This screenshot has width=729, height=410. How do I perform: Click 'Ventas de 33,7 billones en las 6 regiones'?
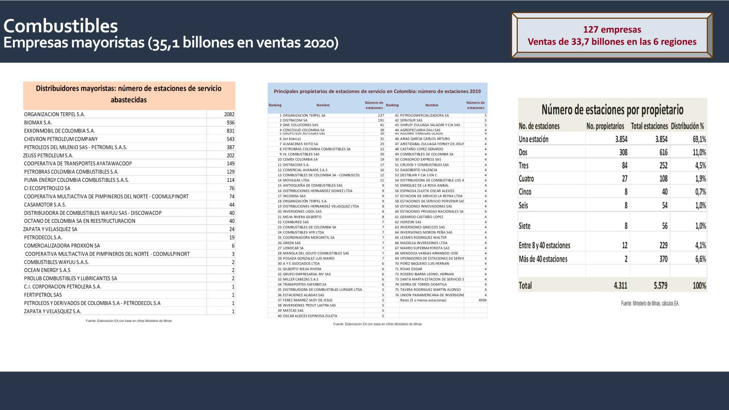pyautogui.click(x=612, y=42)
